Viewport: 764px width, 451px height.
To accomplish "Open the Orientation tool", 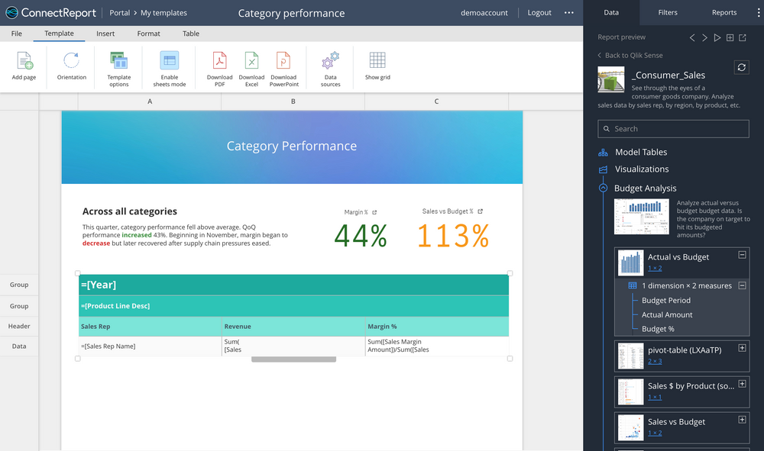I will (71, 67).
